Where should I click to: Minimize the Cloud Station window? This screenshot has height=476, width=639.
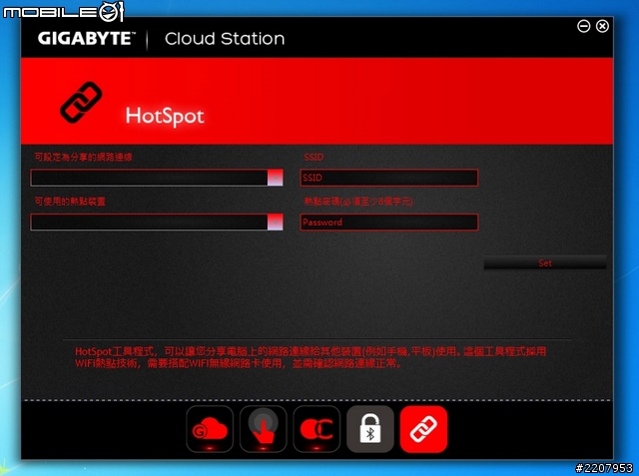pos(583,27)
